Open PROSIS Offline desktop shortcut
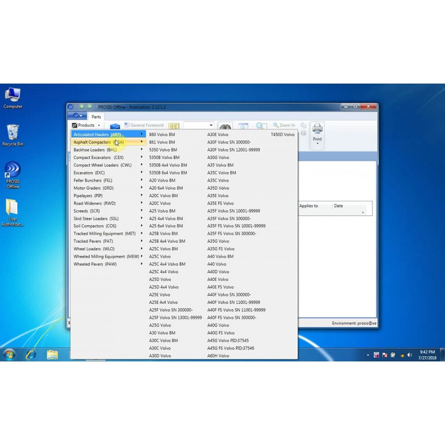This screenshot has width=445, height=445. tap(13, 175)
